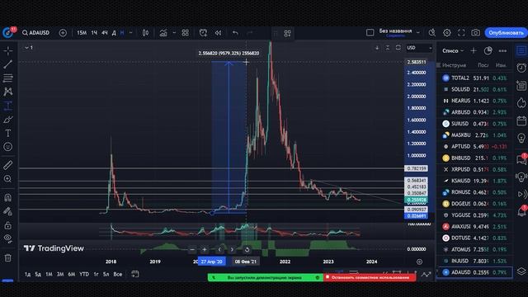Viewport: 528px width, 297px height.
Task: Open the ideas lightbulb panel
Action: point(521,138)
